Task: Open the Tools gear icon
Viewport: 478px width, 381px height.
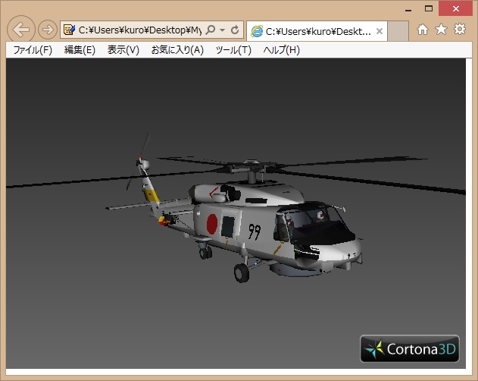Action: coord(460,30)
